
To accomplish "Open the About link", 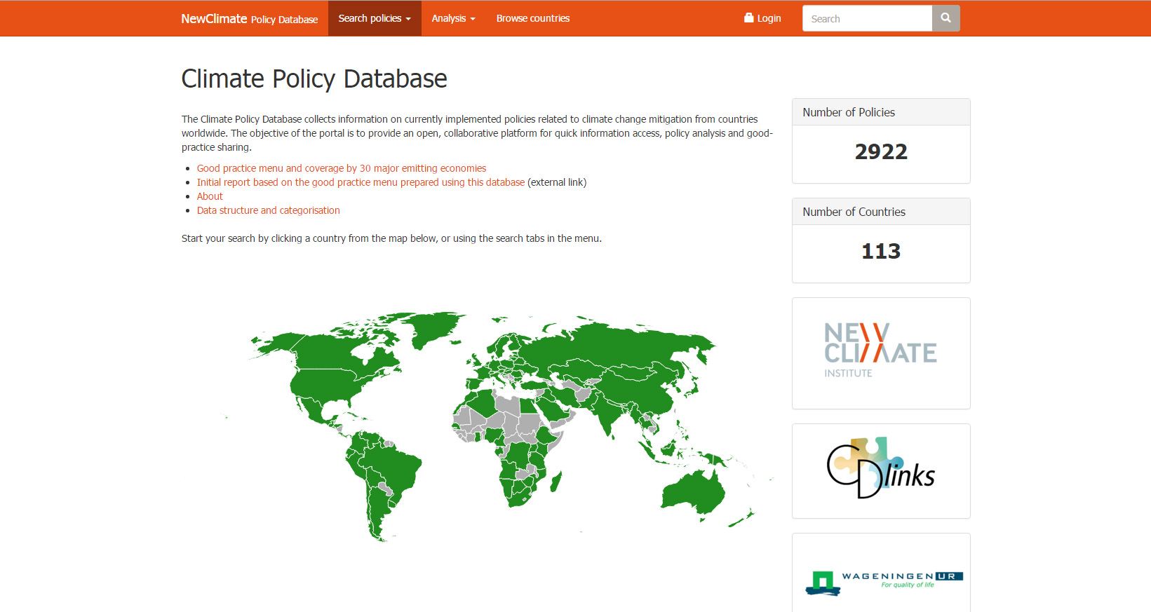I will click(210, 196).
